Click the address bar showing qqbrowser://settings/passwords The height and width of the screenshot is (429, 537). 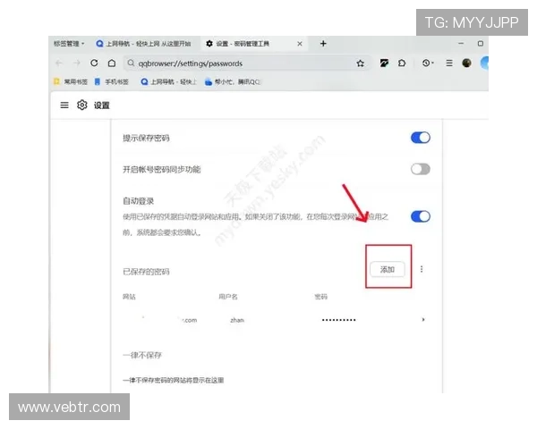pos(248,63)
